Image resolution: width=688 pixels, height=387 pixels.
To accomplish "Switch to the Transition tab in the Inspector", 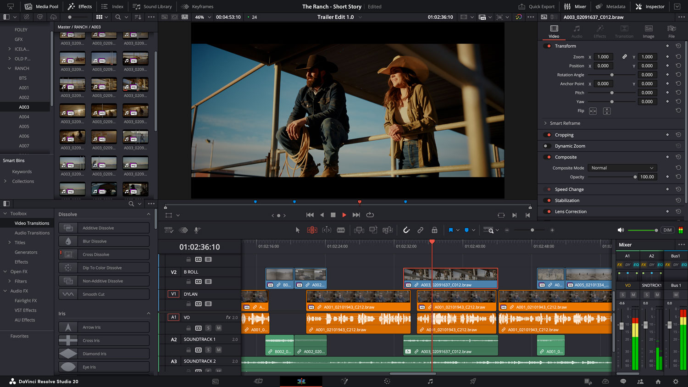I will pos(624,32).
